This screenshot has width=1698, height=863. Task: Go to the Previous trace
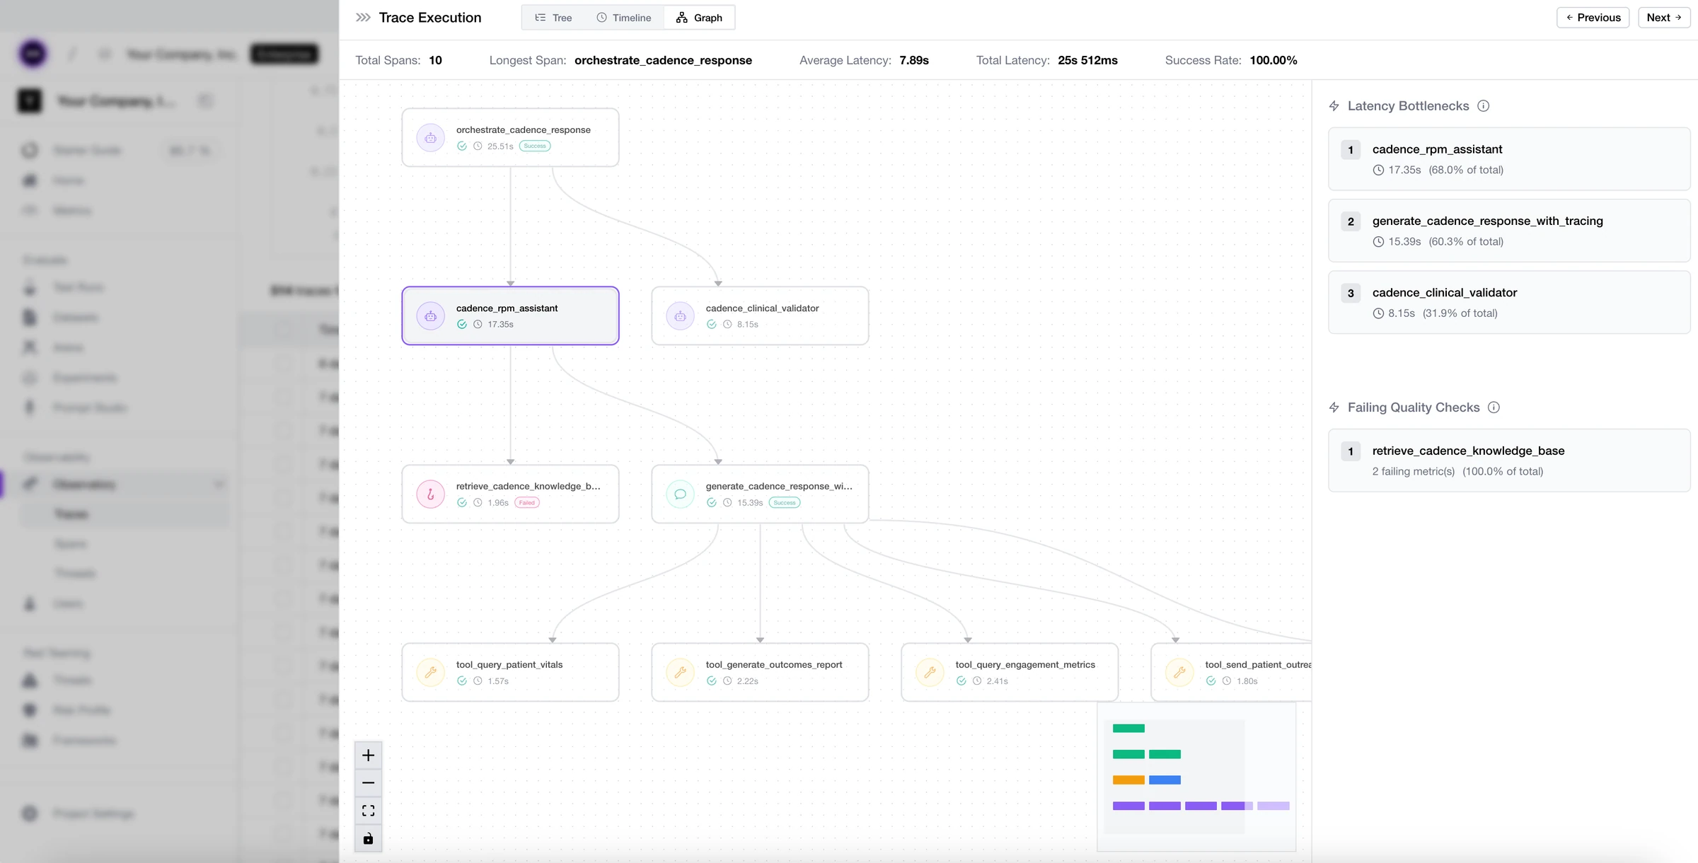tap(1593, 18)
